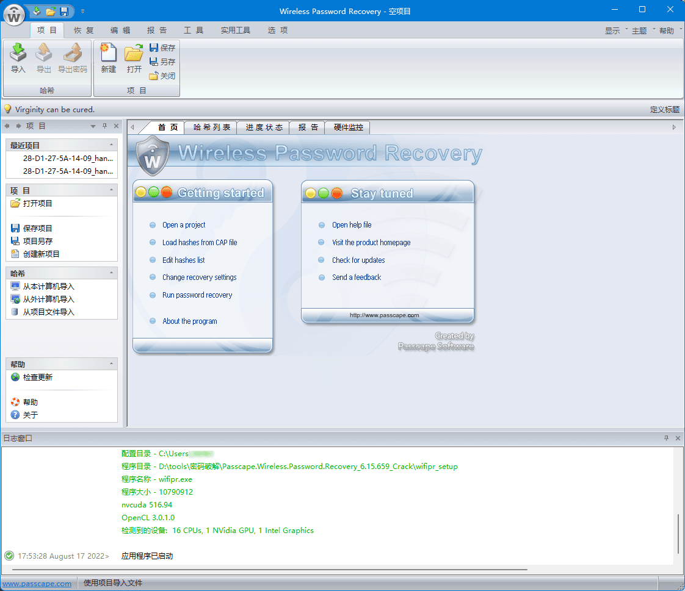Click the 关闭 close project ribbon icon
This screenshot has height=591, width=685.
162,76
